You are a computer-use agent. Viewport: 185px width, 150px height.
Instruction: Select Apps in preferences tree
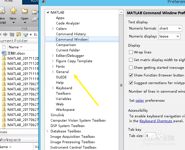[60, 18]
